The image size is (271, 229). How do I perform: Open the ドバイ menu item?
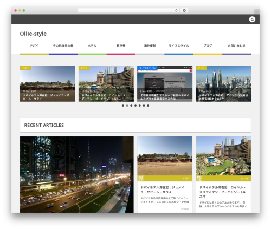pyautogui.click(x=34, y=46)
